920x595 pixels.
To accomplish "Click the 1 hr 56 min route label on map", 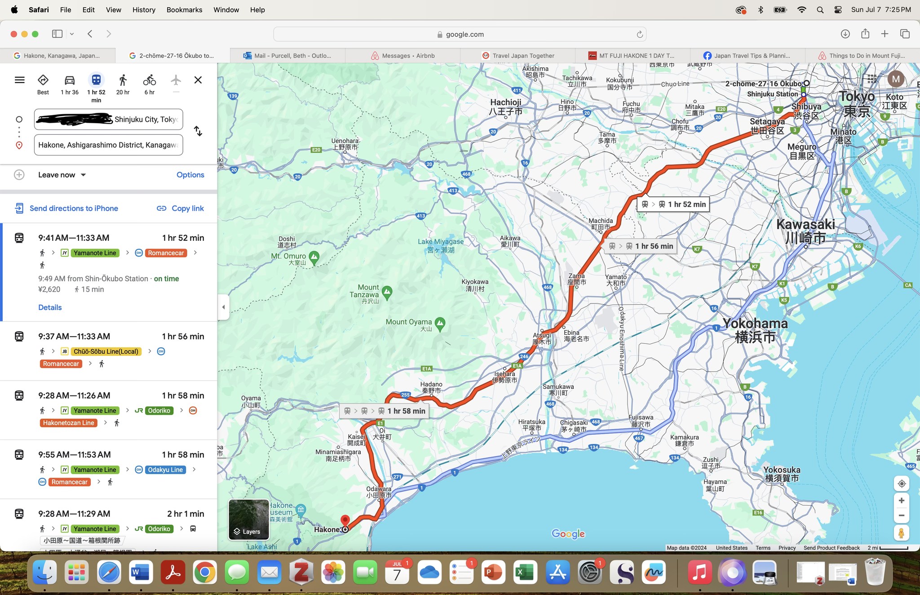I will [x=641, y=246].
